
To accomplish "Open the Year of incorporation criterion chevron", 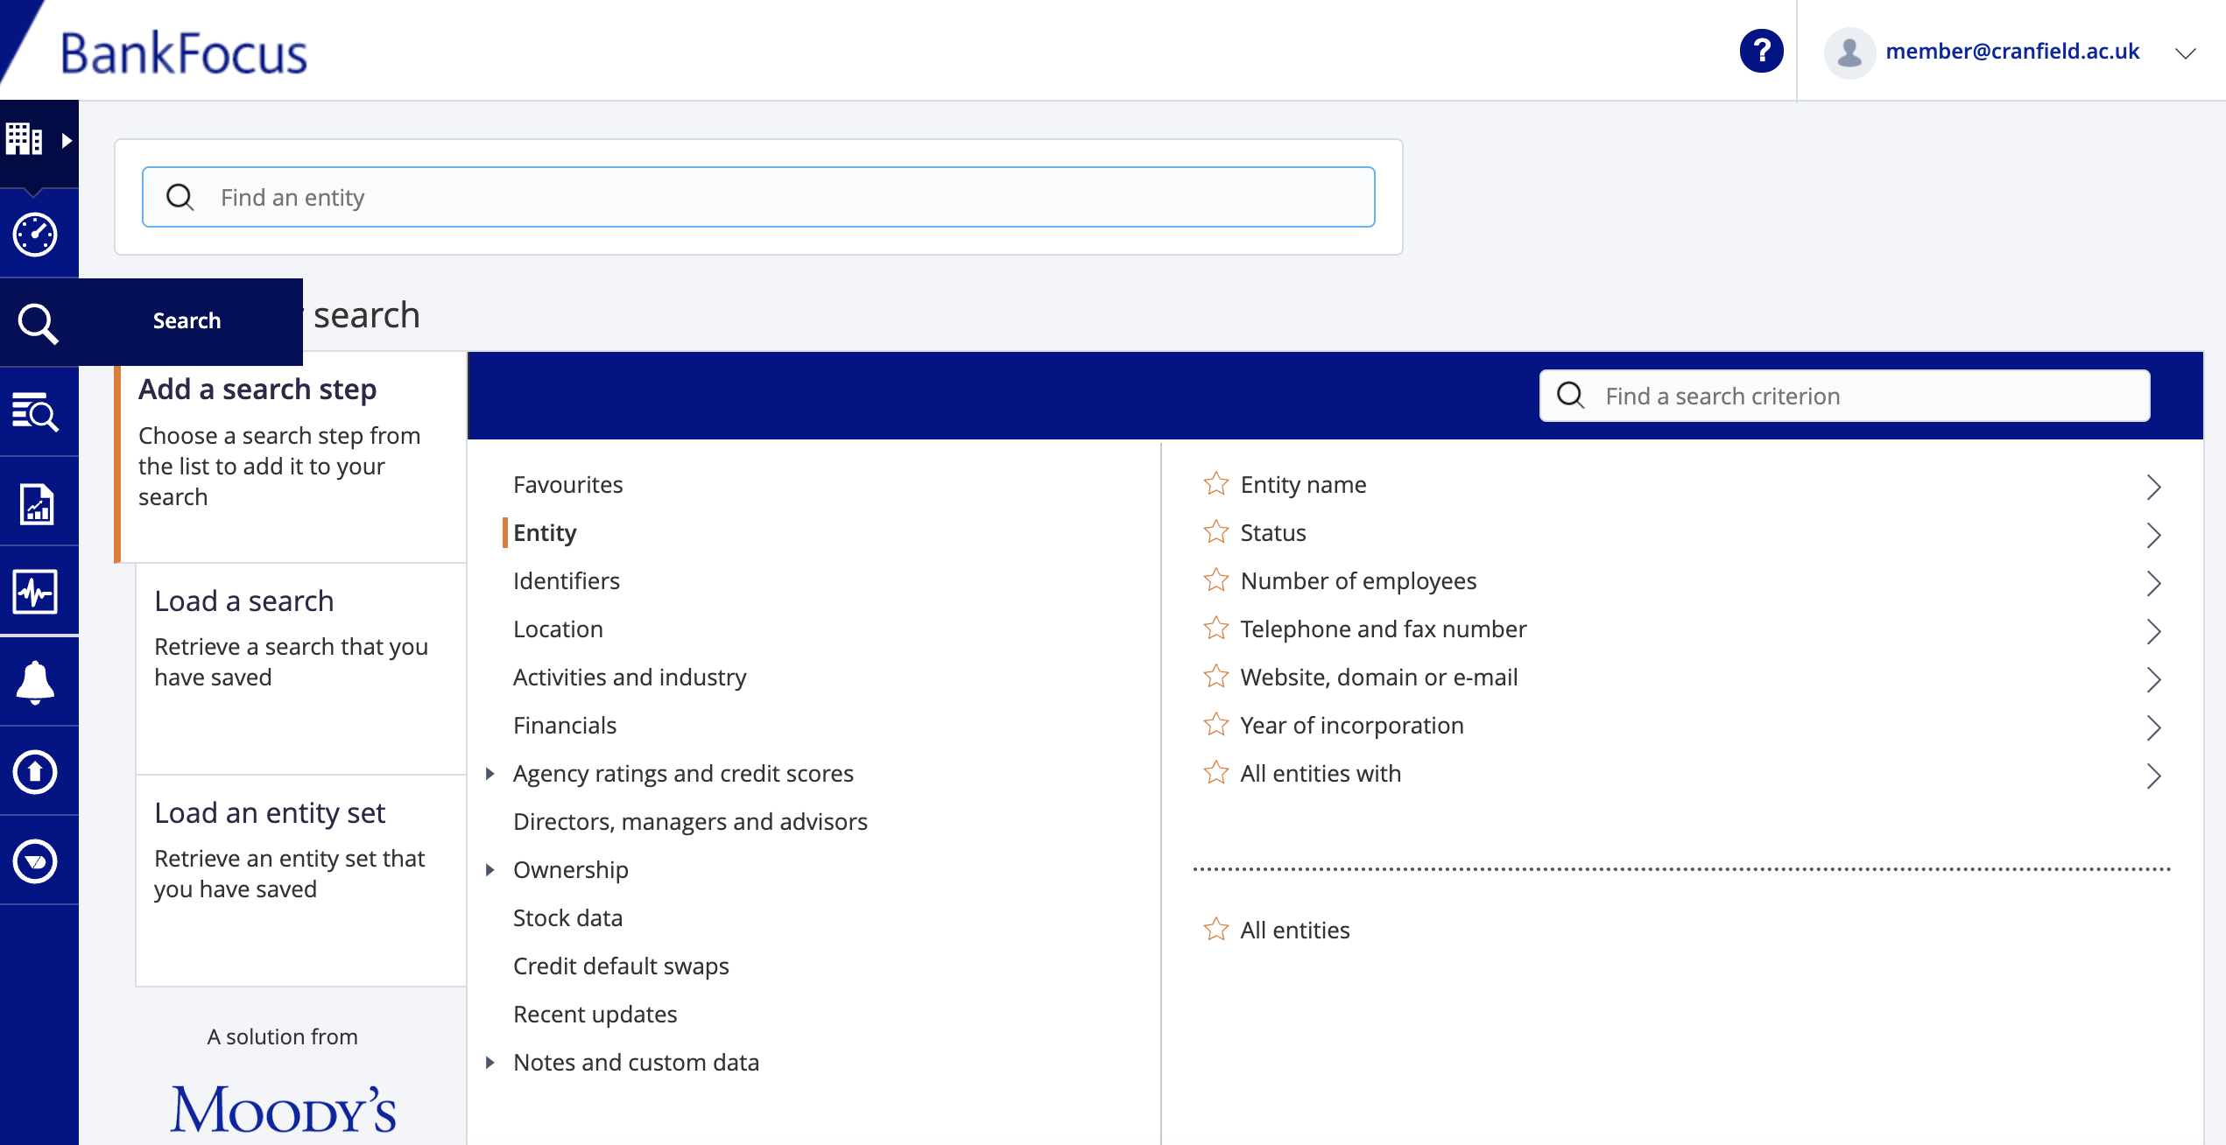I will pyautogui.click(x=2153, y=727).
